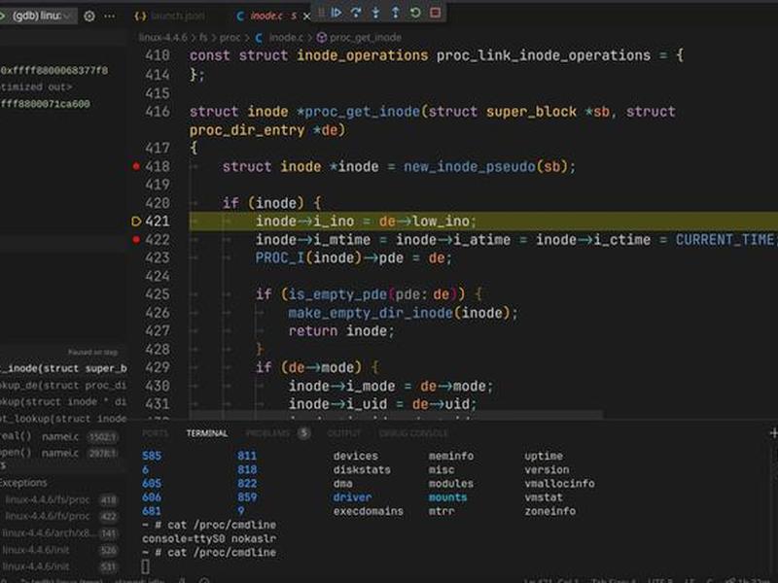Click 'vmallocinfo' in the terminal listing
The width and height of the screenshot is (778, 583).
click(x=559, y=483)
